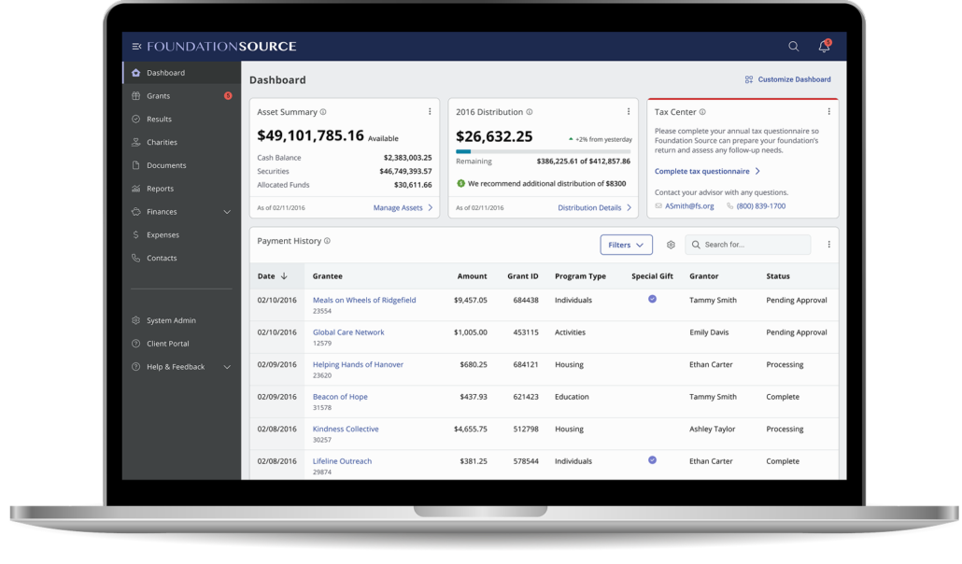Toggle Special Gift check for Lifeline Outreach
Image resolution: width=962 pixels, height=564 pixels.
[652, 460]
